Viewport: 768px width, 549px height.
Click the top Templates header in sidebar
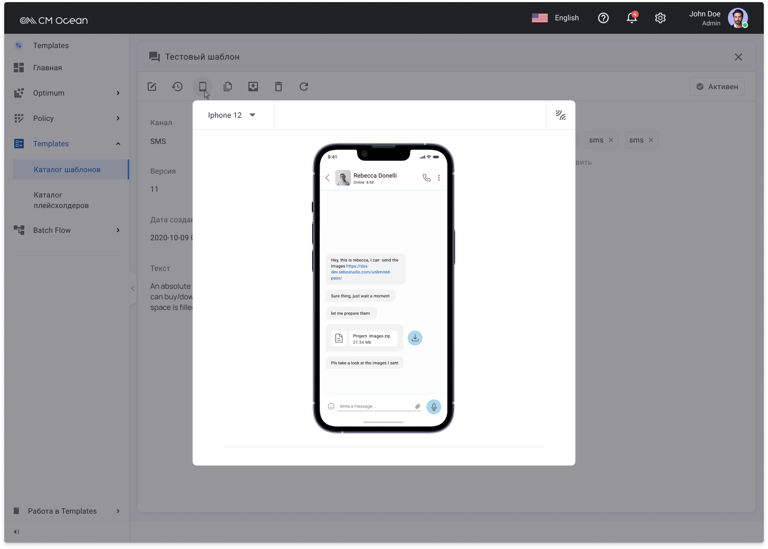pos(51,45)
